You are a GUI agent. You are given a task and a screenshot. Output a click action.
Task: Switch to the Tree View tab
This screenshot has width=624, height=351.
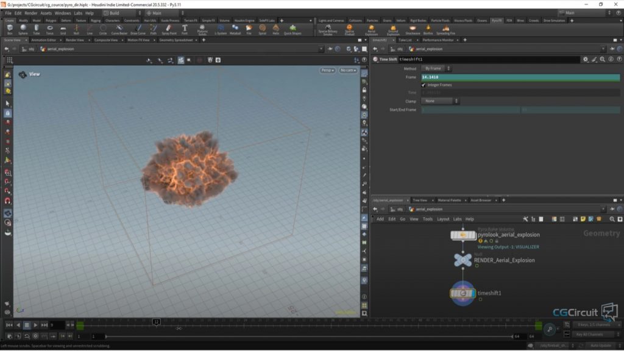point(419,200)
